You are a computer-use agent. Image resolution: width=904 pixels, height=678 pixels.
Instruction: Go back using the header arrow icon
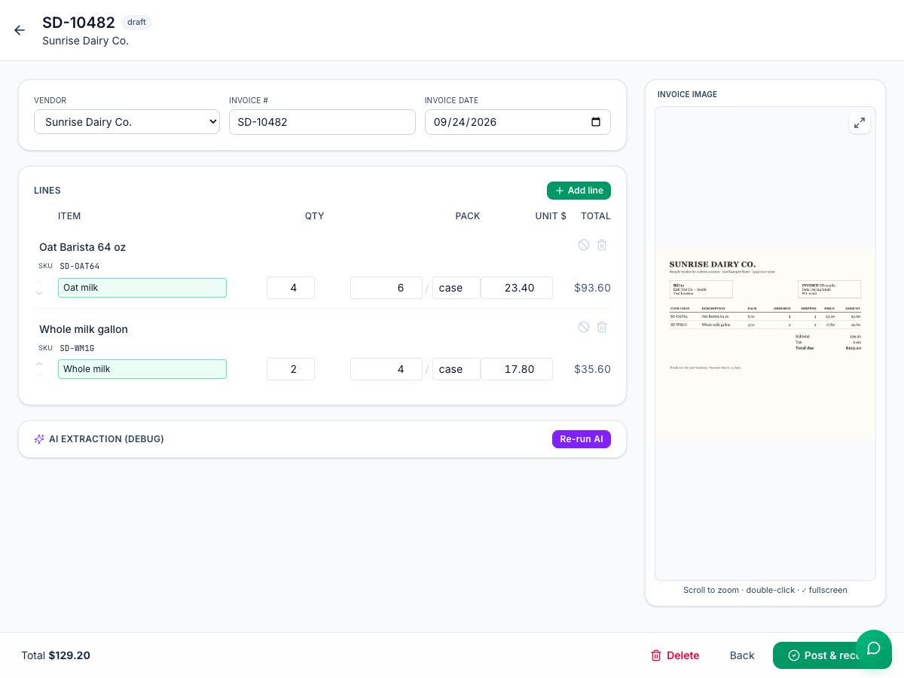pos(20,30)
